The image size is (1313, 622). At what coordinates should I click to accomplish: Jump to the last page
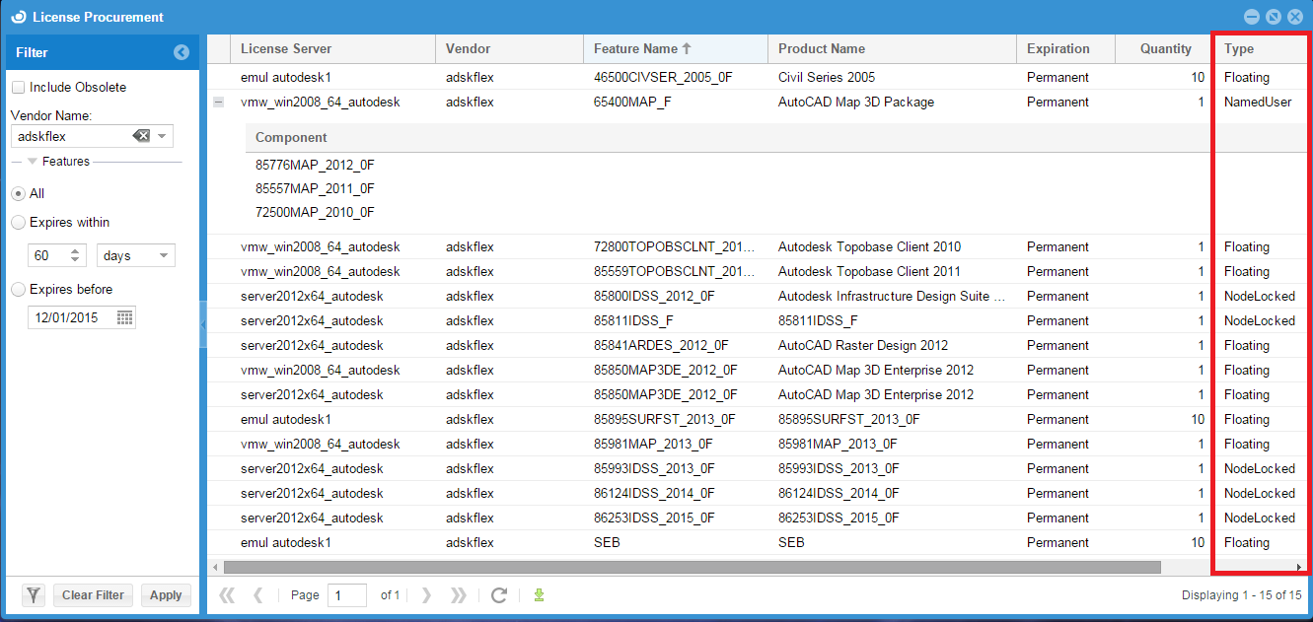(x=458, y=594)
